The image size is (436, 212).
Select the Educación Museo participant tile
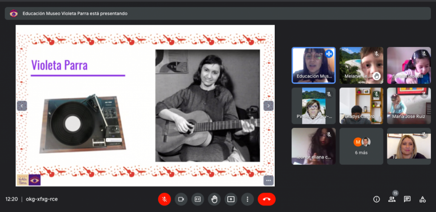(313, 65)
